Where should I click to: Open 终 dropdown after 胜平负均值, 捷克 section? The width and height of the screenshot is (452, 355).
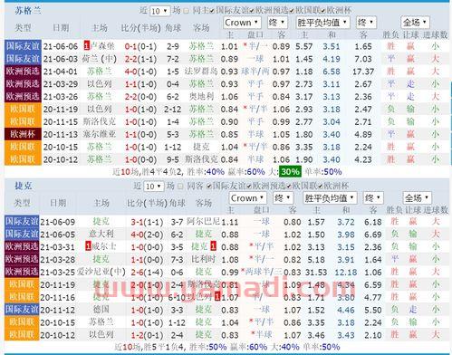tap(373, 198)
